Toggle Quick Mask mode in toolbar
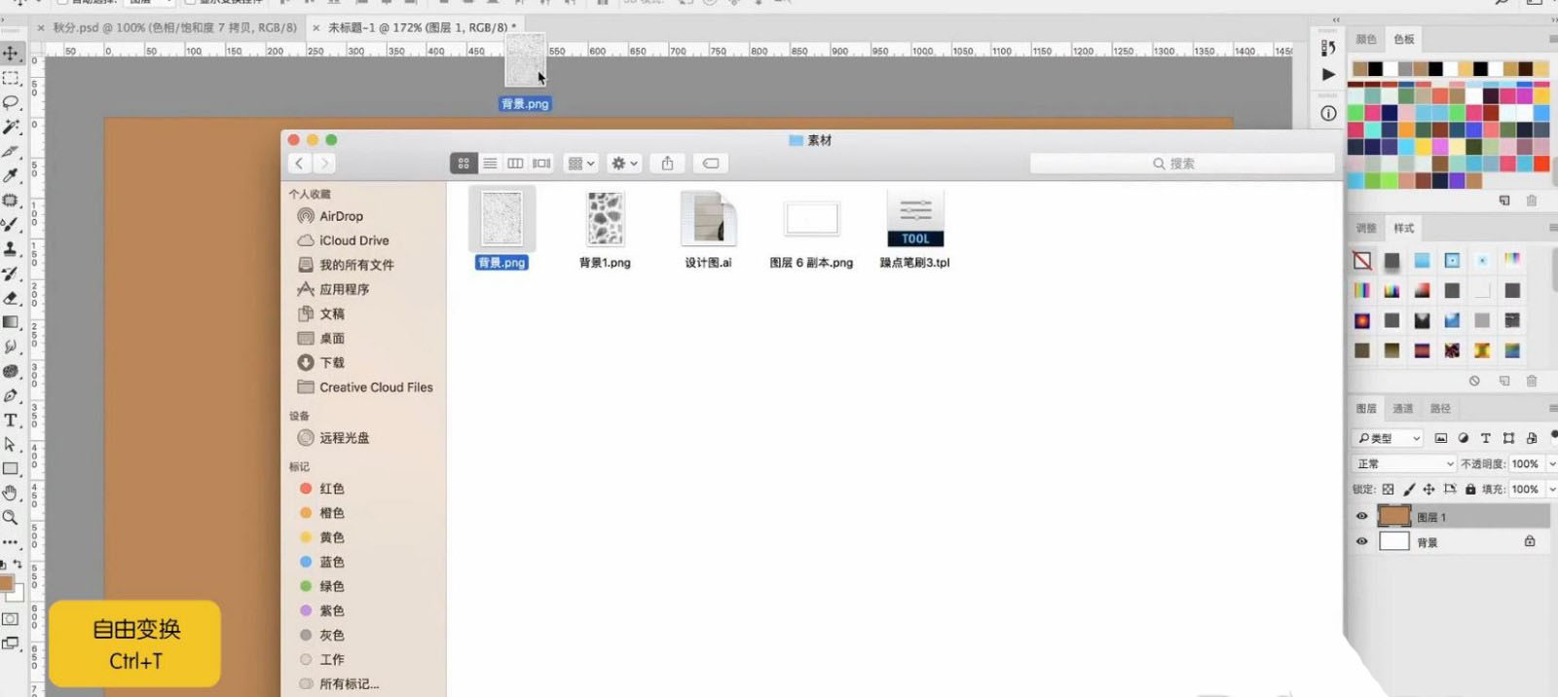Image resolution: width=1558 pixels, height=697 pixels. (x=11, y=619)
